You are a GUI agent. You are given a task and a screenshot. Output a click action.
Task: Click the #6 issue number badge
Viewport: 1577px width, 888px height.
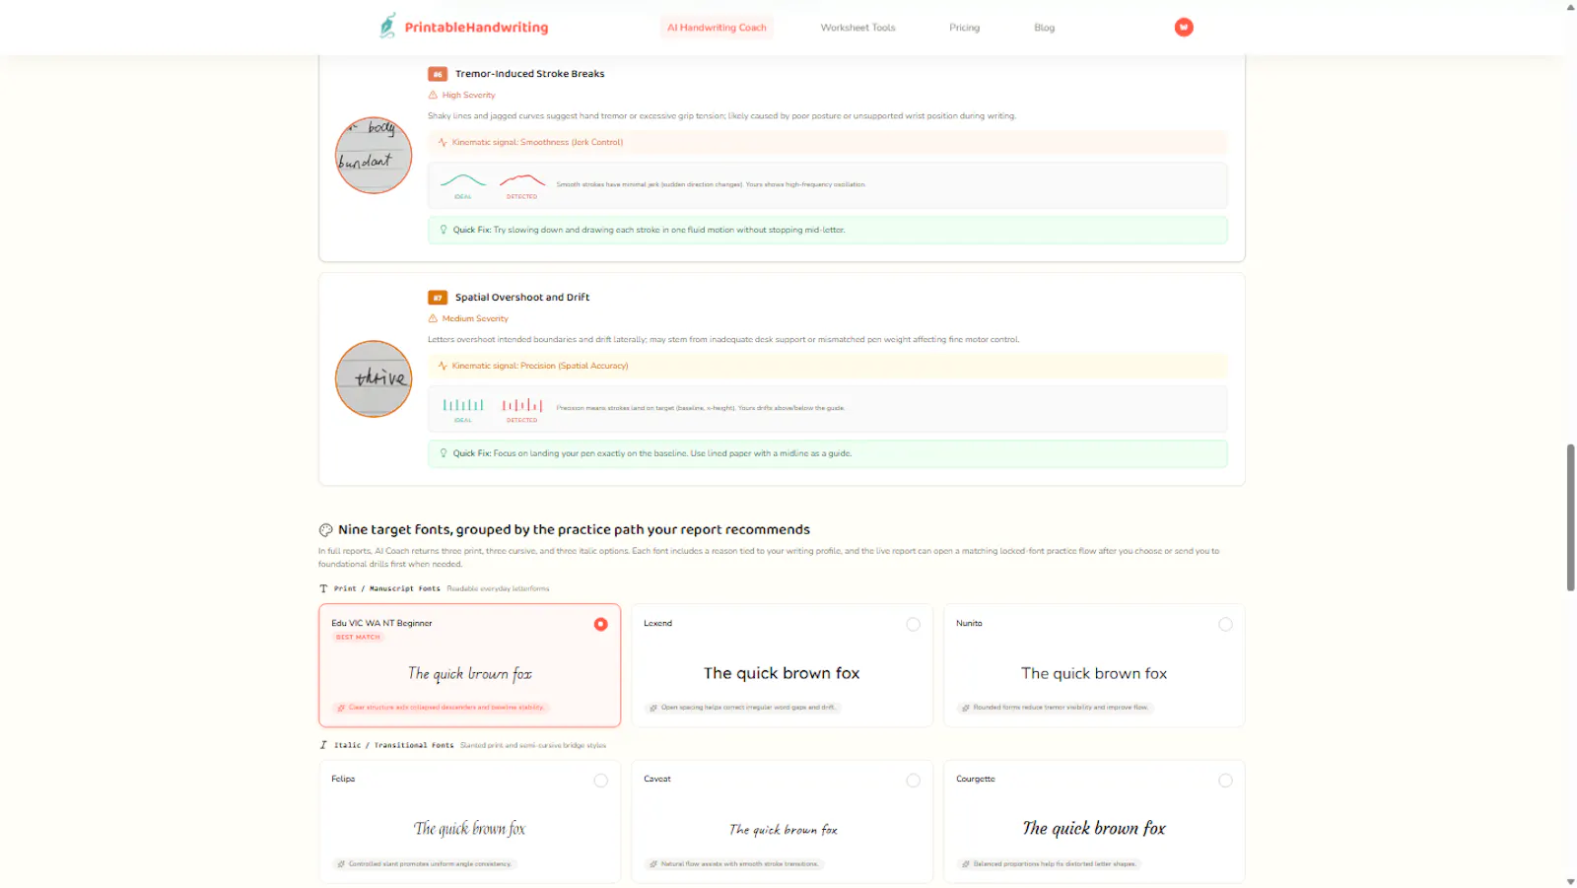[438, 74]
